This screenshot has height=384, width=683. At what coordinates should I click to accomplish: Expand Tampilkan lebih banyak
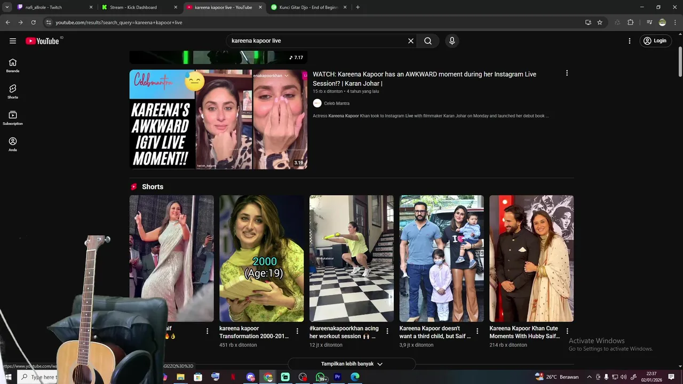click(352, 364)
